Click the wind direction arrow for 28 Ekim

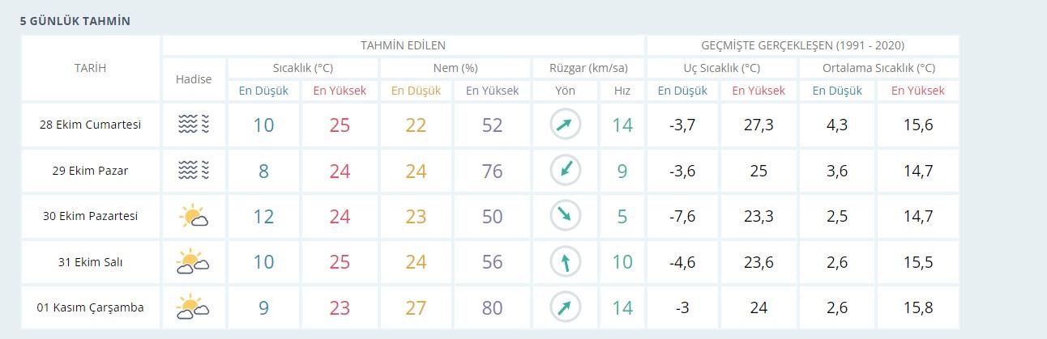565,125
